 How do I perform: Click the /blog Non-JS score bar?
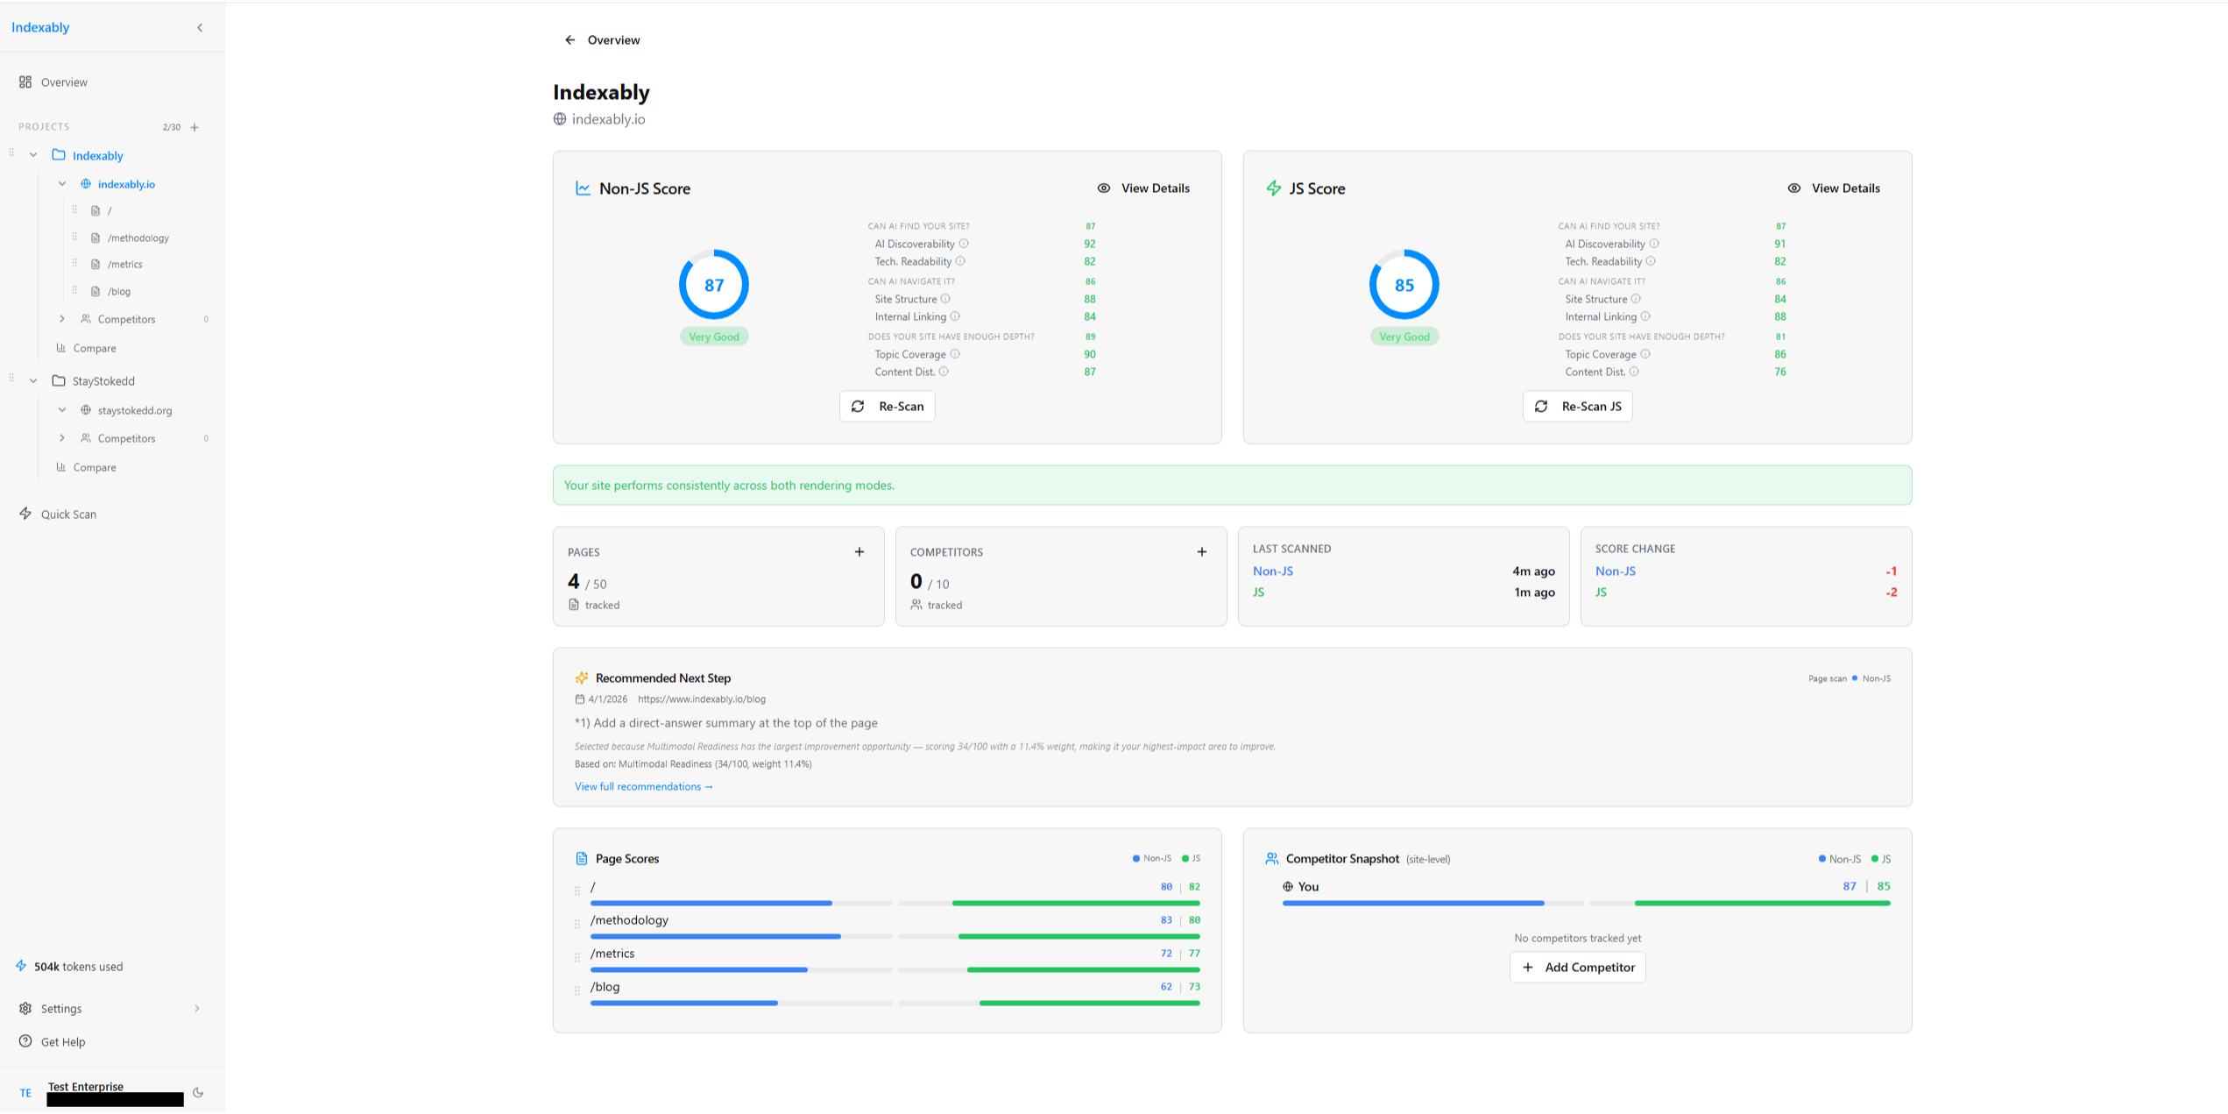click(x=684, y=1003)
